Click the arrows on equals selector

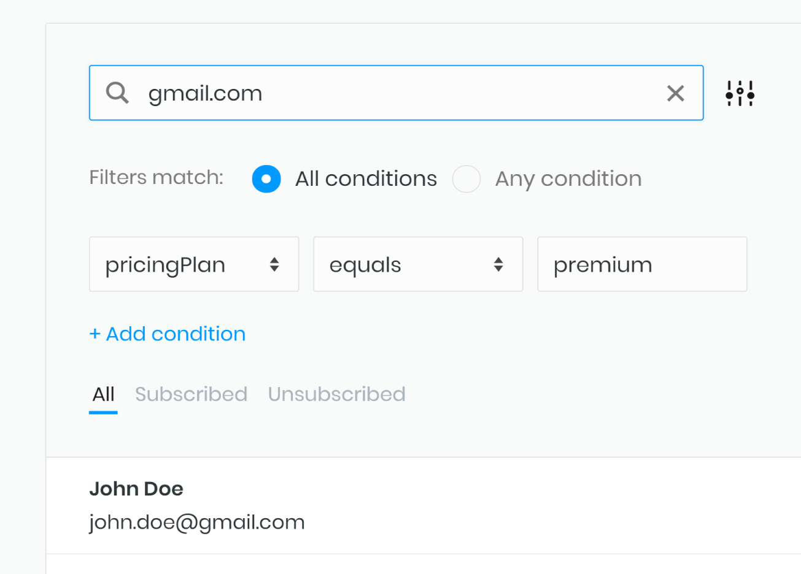tap(498, 264)
